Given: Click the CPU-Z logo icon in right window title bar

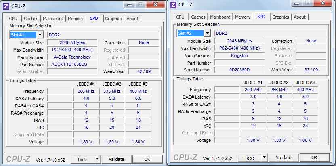Looking at the screenshot, I should (173, 4).
